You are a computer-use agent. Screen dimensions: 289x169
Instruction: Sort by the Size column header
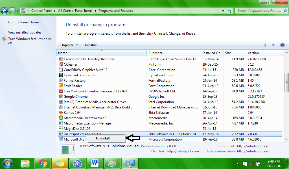tap(235, 53)
